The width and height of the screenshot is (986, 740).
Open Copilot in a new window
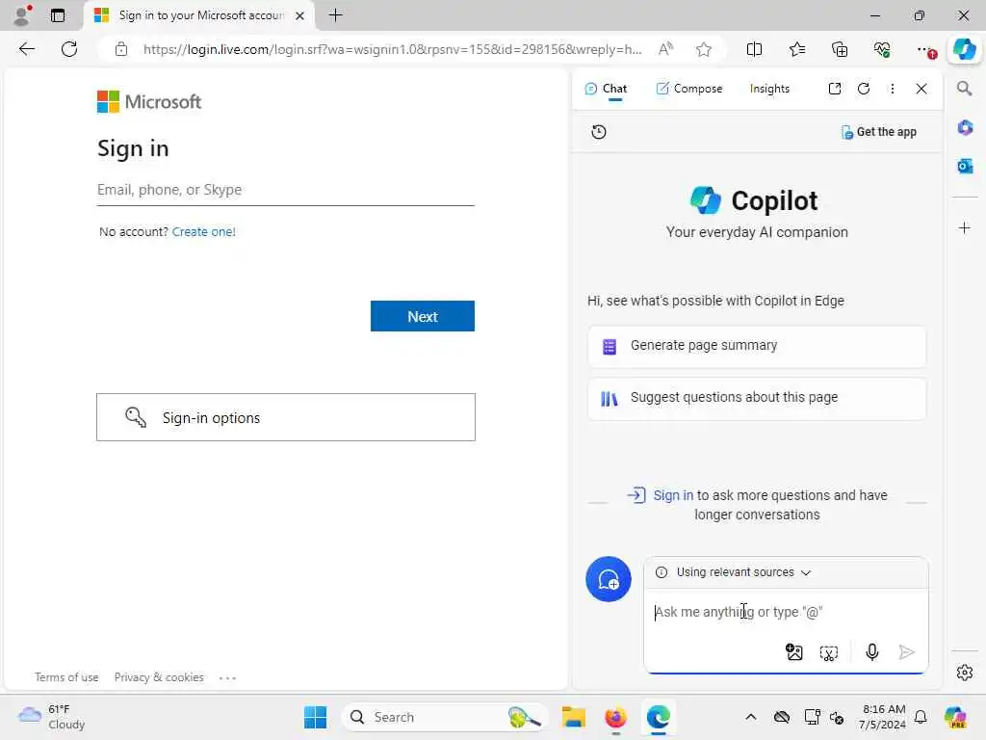pyautogui.click(x=835, y=89)
